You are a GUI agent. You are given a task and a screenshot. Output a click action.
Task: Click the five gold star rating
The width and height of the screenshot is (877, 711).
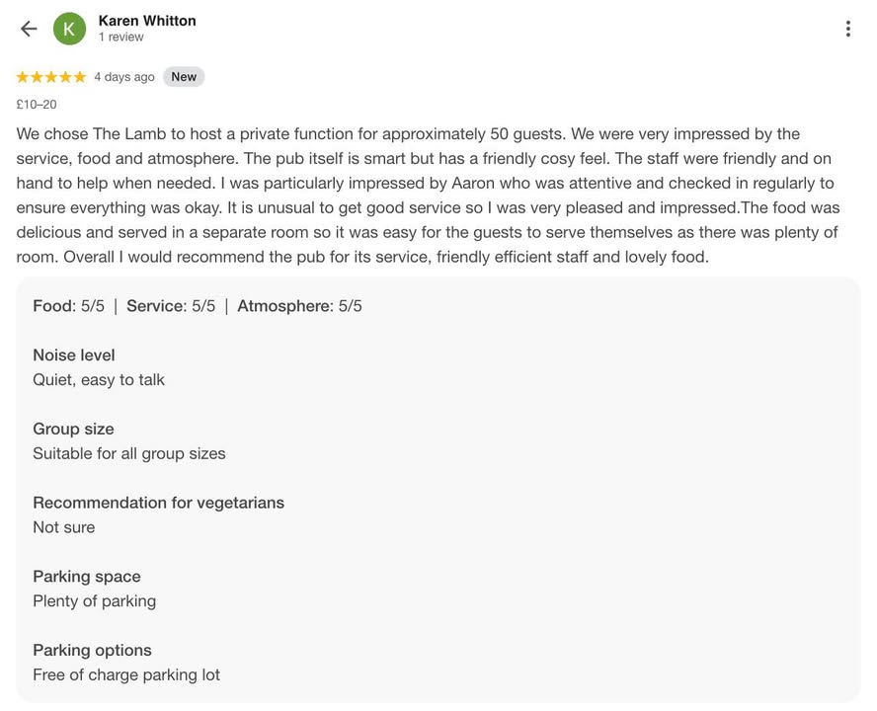pyautogui.click(x=51, y=77)
